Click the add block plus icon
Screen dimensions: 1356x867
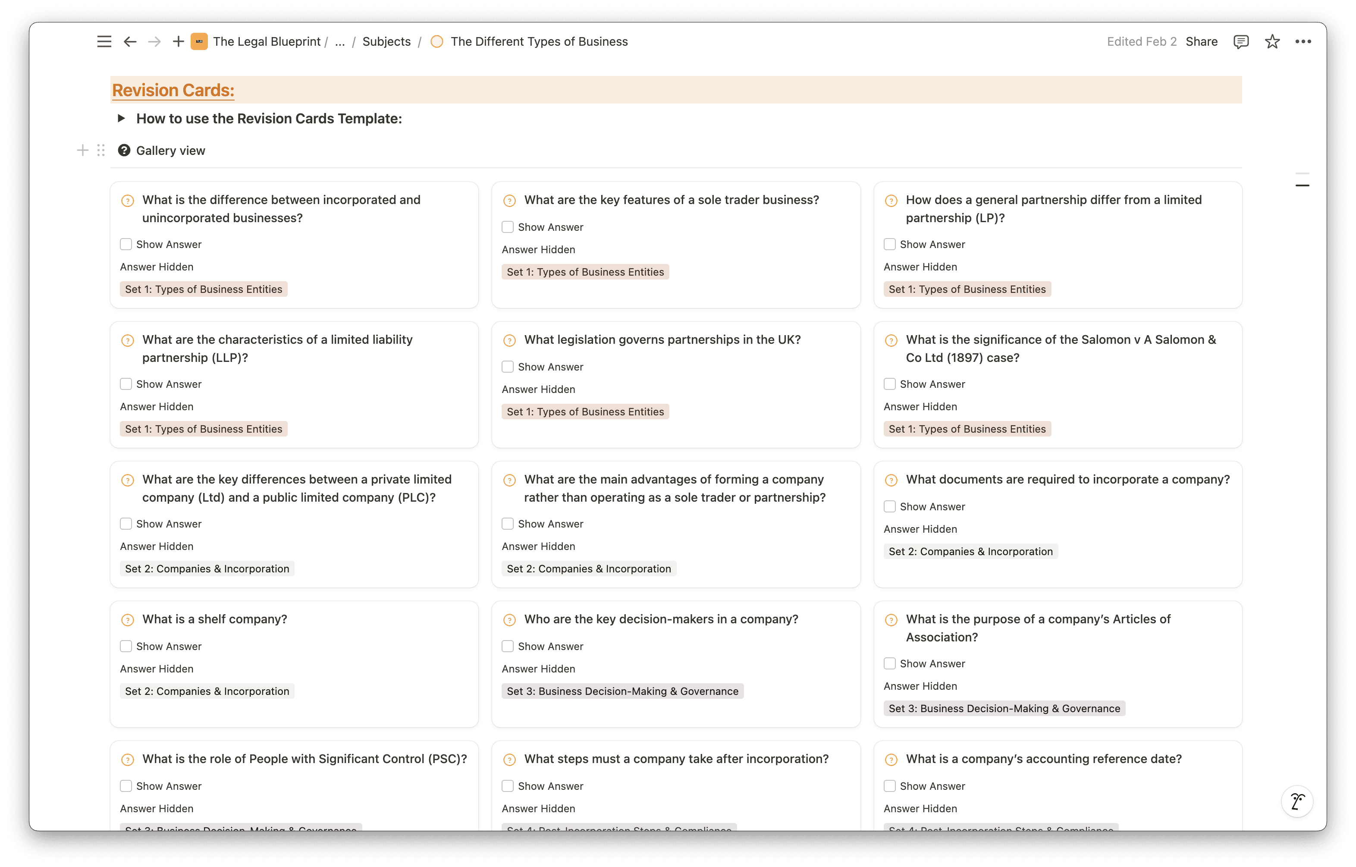click(x=82, y=151)
